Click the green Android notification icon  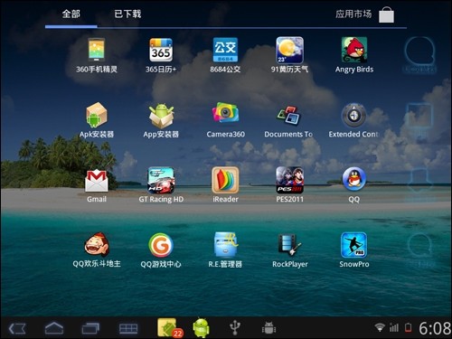(x=202, y=328)
